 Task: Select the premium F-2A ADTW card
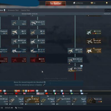(94, 51)
